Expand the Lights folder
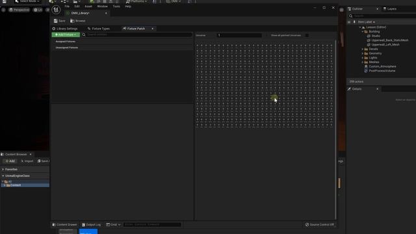Image resolution: width=416 pixels, height=234 pixels. coord(363,58)
